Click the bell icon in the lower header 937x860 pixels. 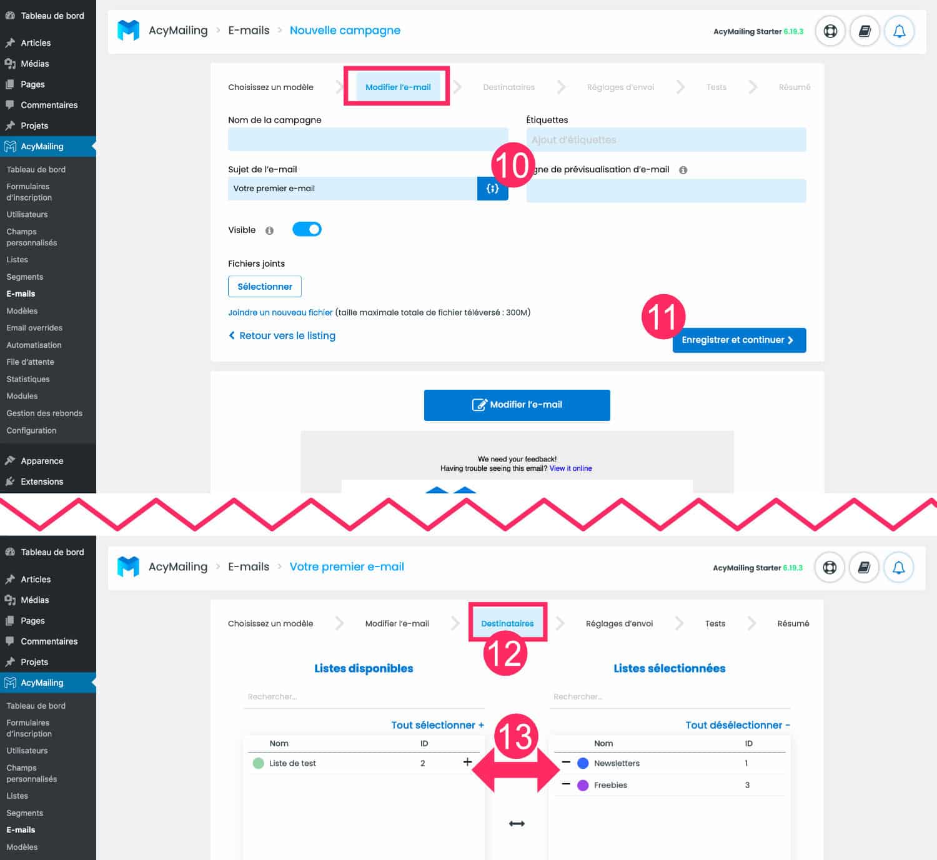point(898,567)
